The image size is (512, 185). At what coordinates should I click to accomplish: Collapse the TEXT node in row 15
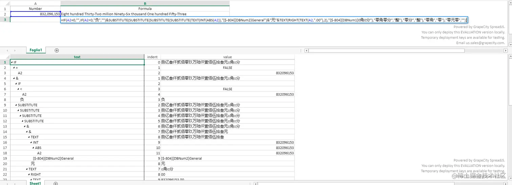click(29, 137)
